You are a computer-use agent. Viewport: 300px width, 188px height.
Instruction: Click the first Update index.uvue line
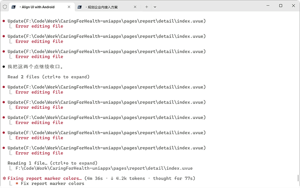(107, 21)
